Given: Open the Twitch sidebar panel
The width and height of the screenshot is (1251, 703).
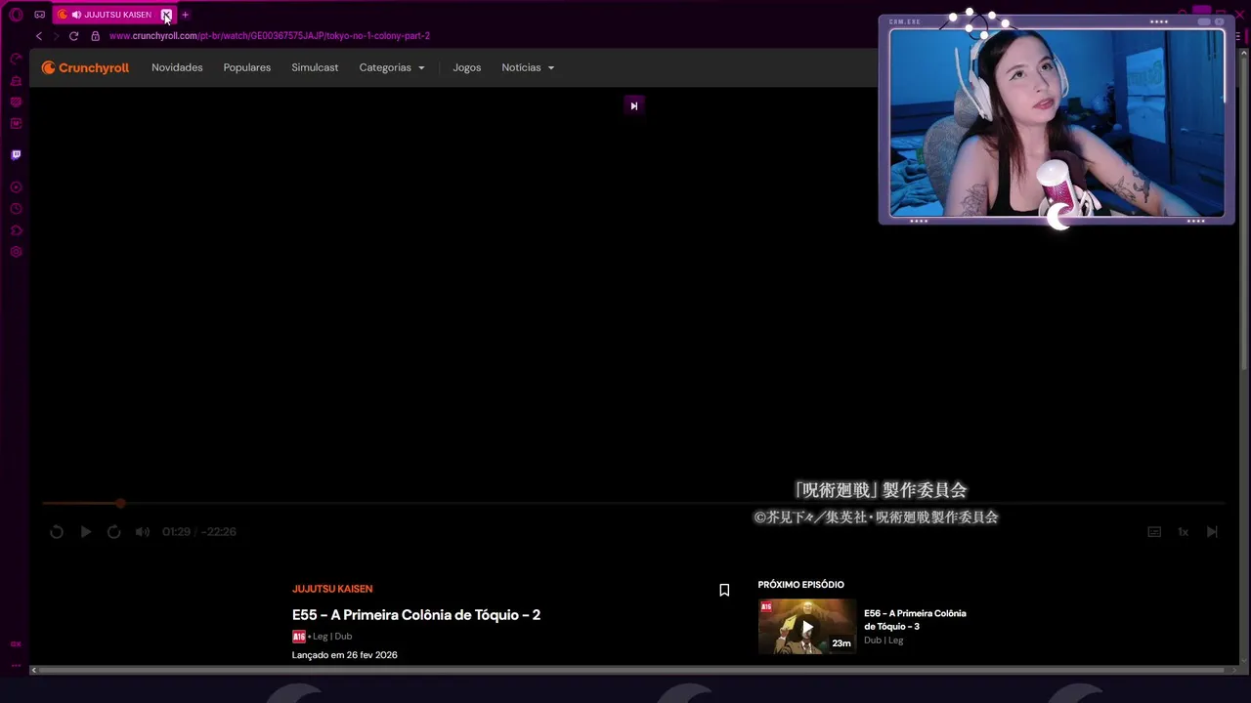Looking at the screenshot, I should pyautogui.click(x=16, y=154).
